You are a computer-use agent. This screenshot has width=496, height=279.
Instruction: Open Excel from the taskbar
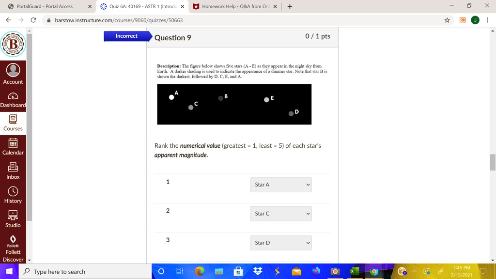point(354,271)
